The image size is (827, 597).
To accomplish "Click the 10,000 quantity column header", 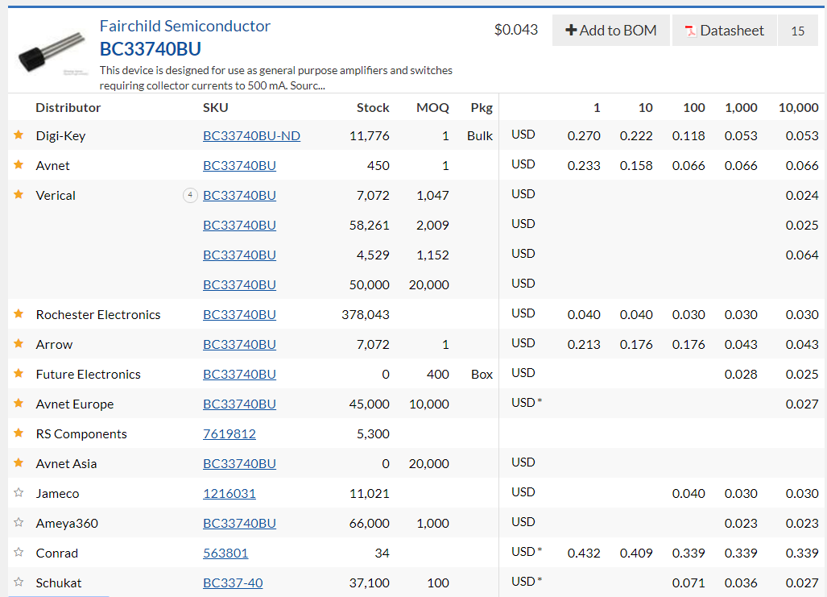I will 799,108.
